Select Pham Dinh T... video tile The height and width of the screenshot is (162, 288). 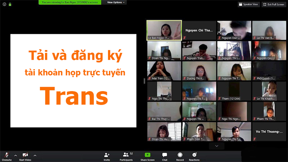[199, 132]
